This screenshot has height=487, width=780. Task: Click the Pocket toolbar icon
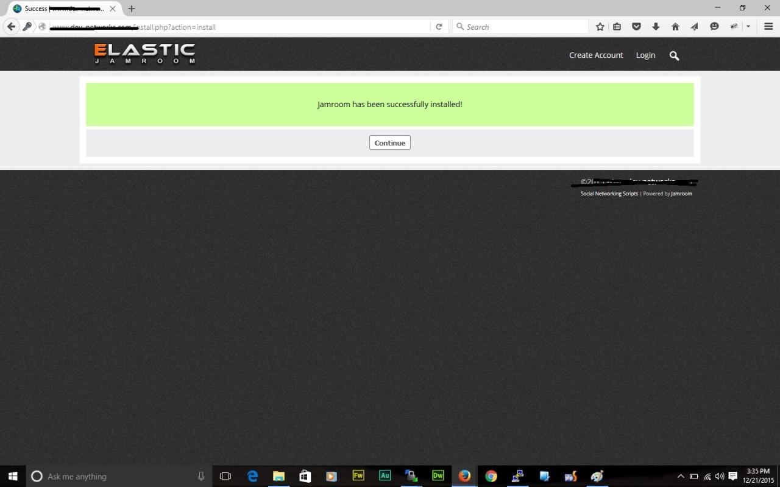(x=636, y=27)
